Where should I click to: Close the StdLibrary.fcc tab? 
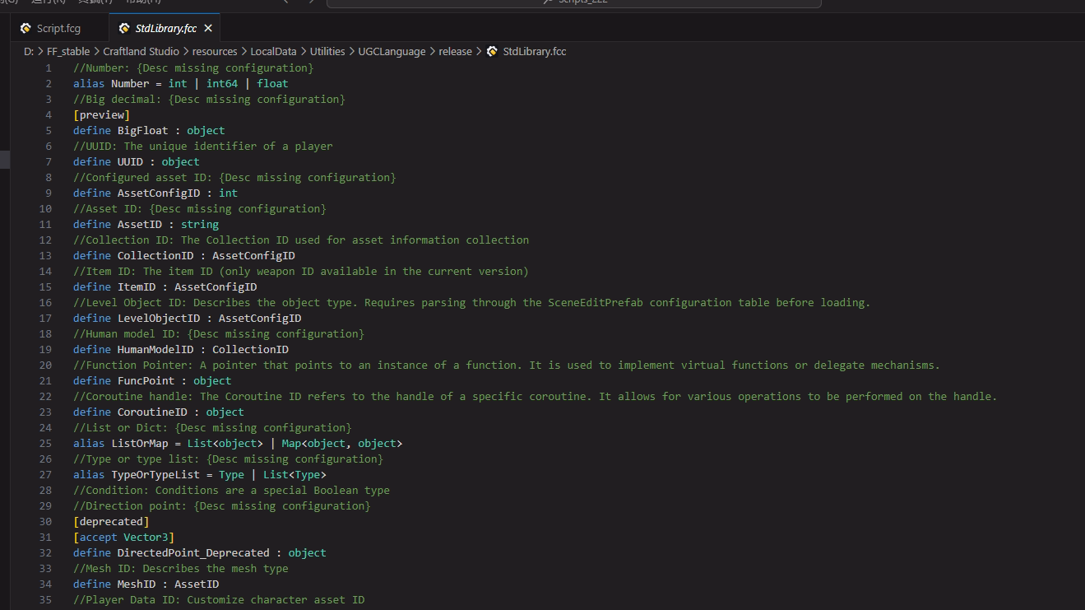[208, 28]
